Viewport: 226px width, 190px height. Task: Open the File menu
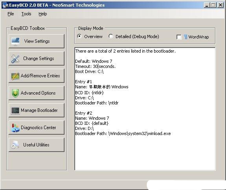pos(11,14)
